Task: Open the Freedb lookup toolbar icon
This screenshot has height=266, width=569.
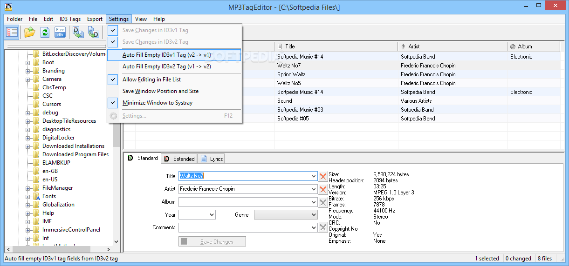Action: (x=60, y=32)
